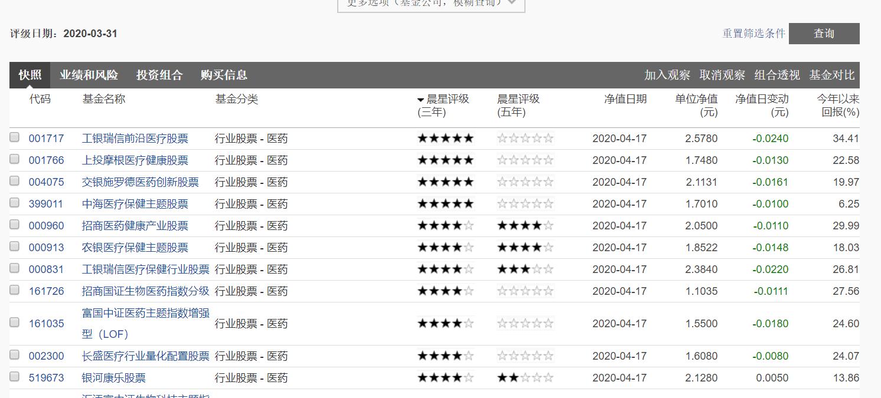Switch to the 购买信息 tab
Viewport: 881px width, 398px height.
click(224, 75)
